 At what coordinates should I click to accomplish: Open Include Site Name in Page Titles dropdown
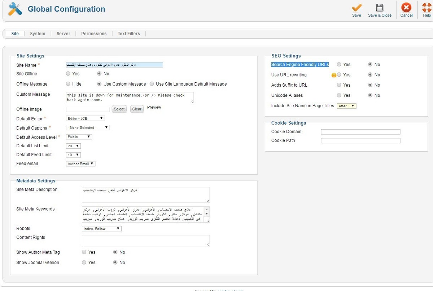coord(346,106)
